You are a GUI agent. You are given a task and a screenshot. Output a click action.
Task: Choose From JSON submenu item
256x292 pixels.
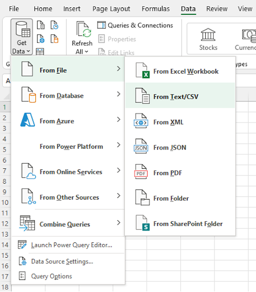pos(180,147)
